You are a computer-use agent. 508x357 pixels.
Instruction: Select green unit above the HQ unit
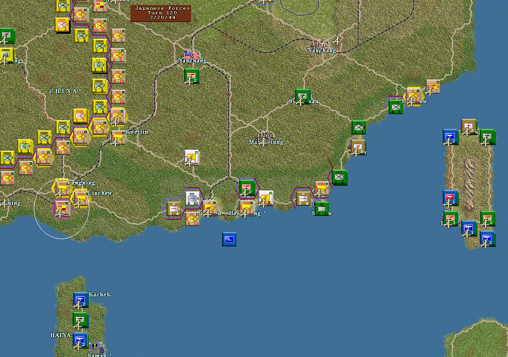[6, 36]
